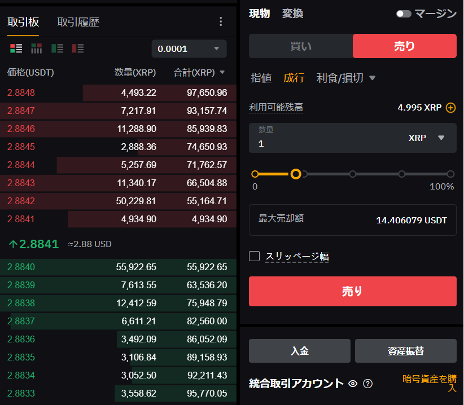Select the combined buy/sell order book view icon
The height and width of the screenshot is (405, 464).
(16, 49)
